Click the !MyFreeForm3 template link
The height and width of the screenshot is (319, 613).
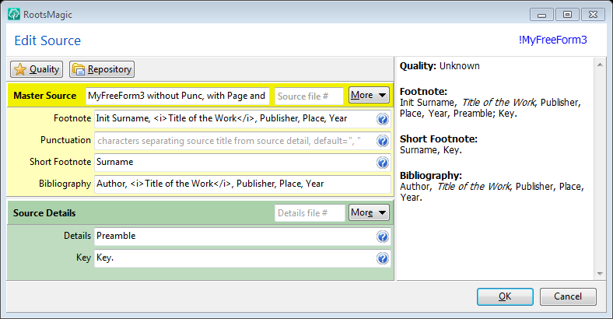[x=552, y=40]
